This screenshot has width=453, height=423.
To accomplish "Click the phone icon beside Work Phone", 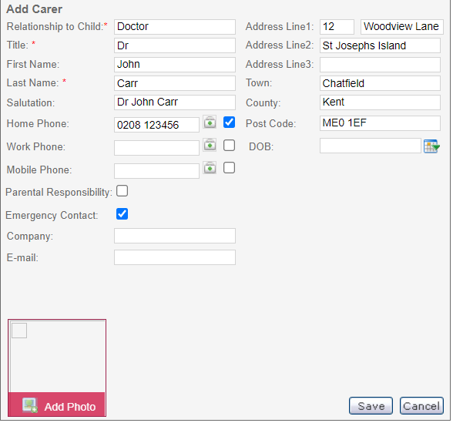I will [210, 146].
